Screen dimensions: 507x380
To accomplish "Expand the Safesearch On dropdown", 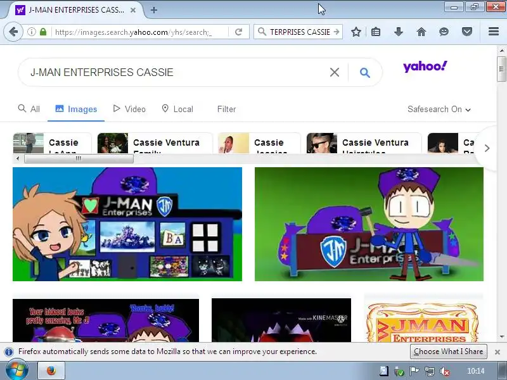I will click(x=439, y=109).
